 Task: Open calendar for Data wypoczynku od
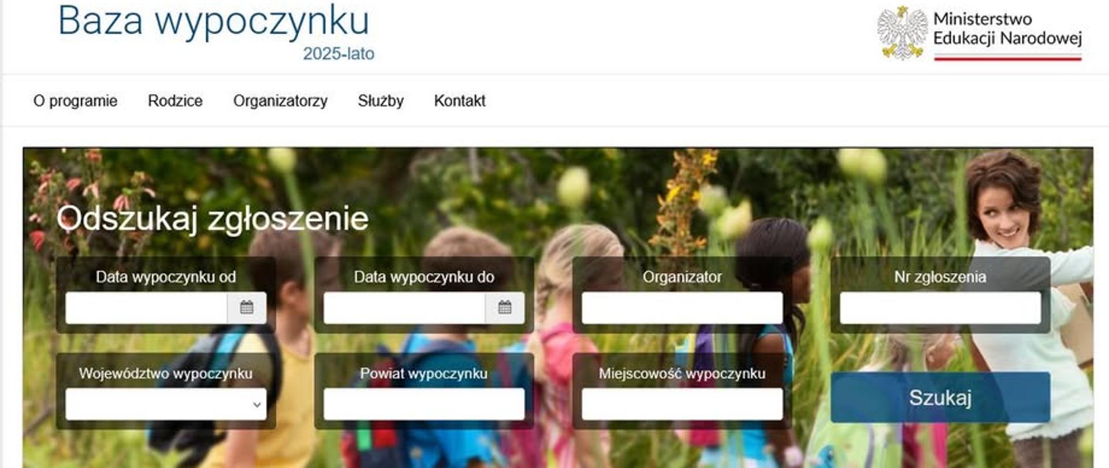[x=247, y=307]
